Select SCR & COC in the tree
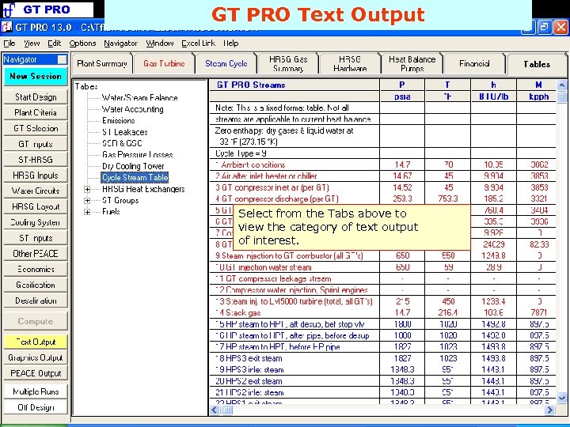The image size is (570, 427). (x=122, y=143)
